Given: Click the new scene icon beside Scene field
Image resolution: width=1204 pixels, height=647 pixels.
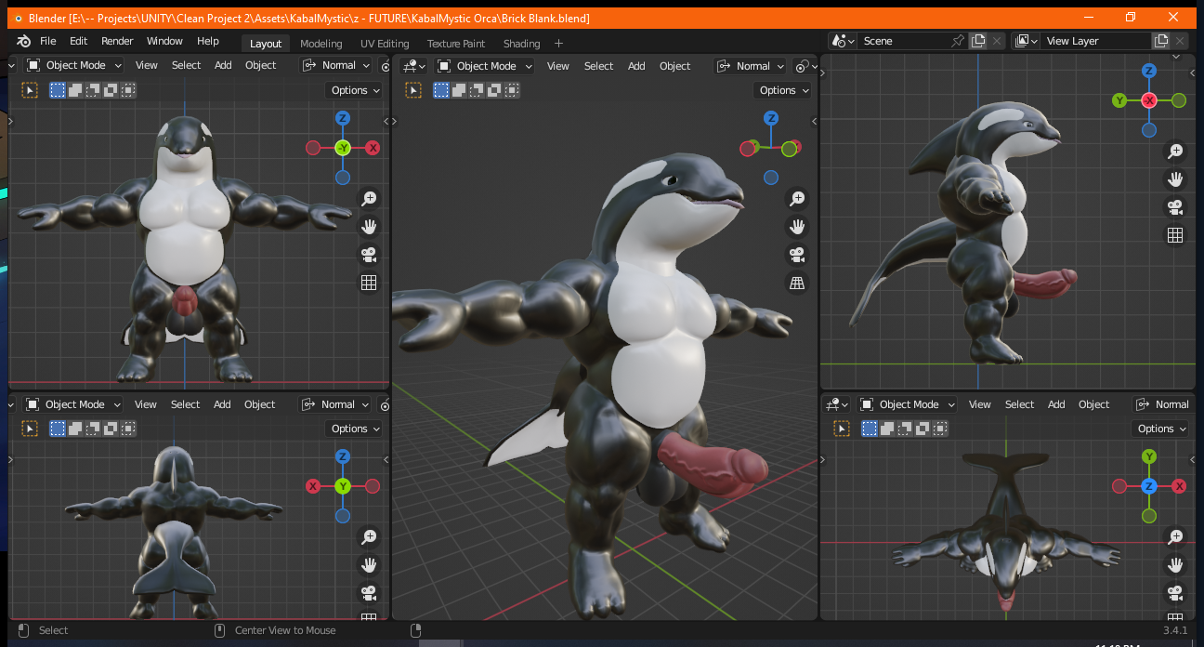Looking at the screenshot, I should tap(978, 41).
